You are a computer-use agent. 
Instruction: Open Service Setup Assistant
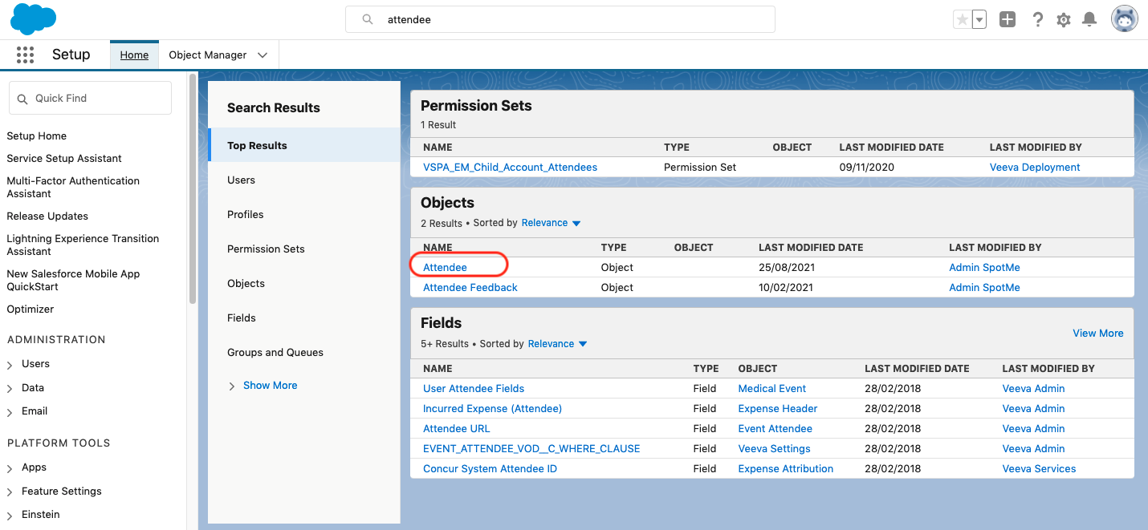(64, 158)
